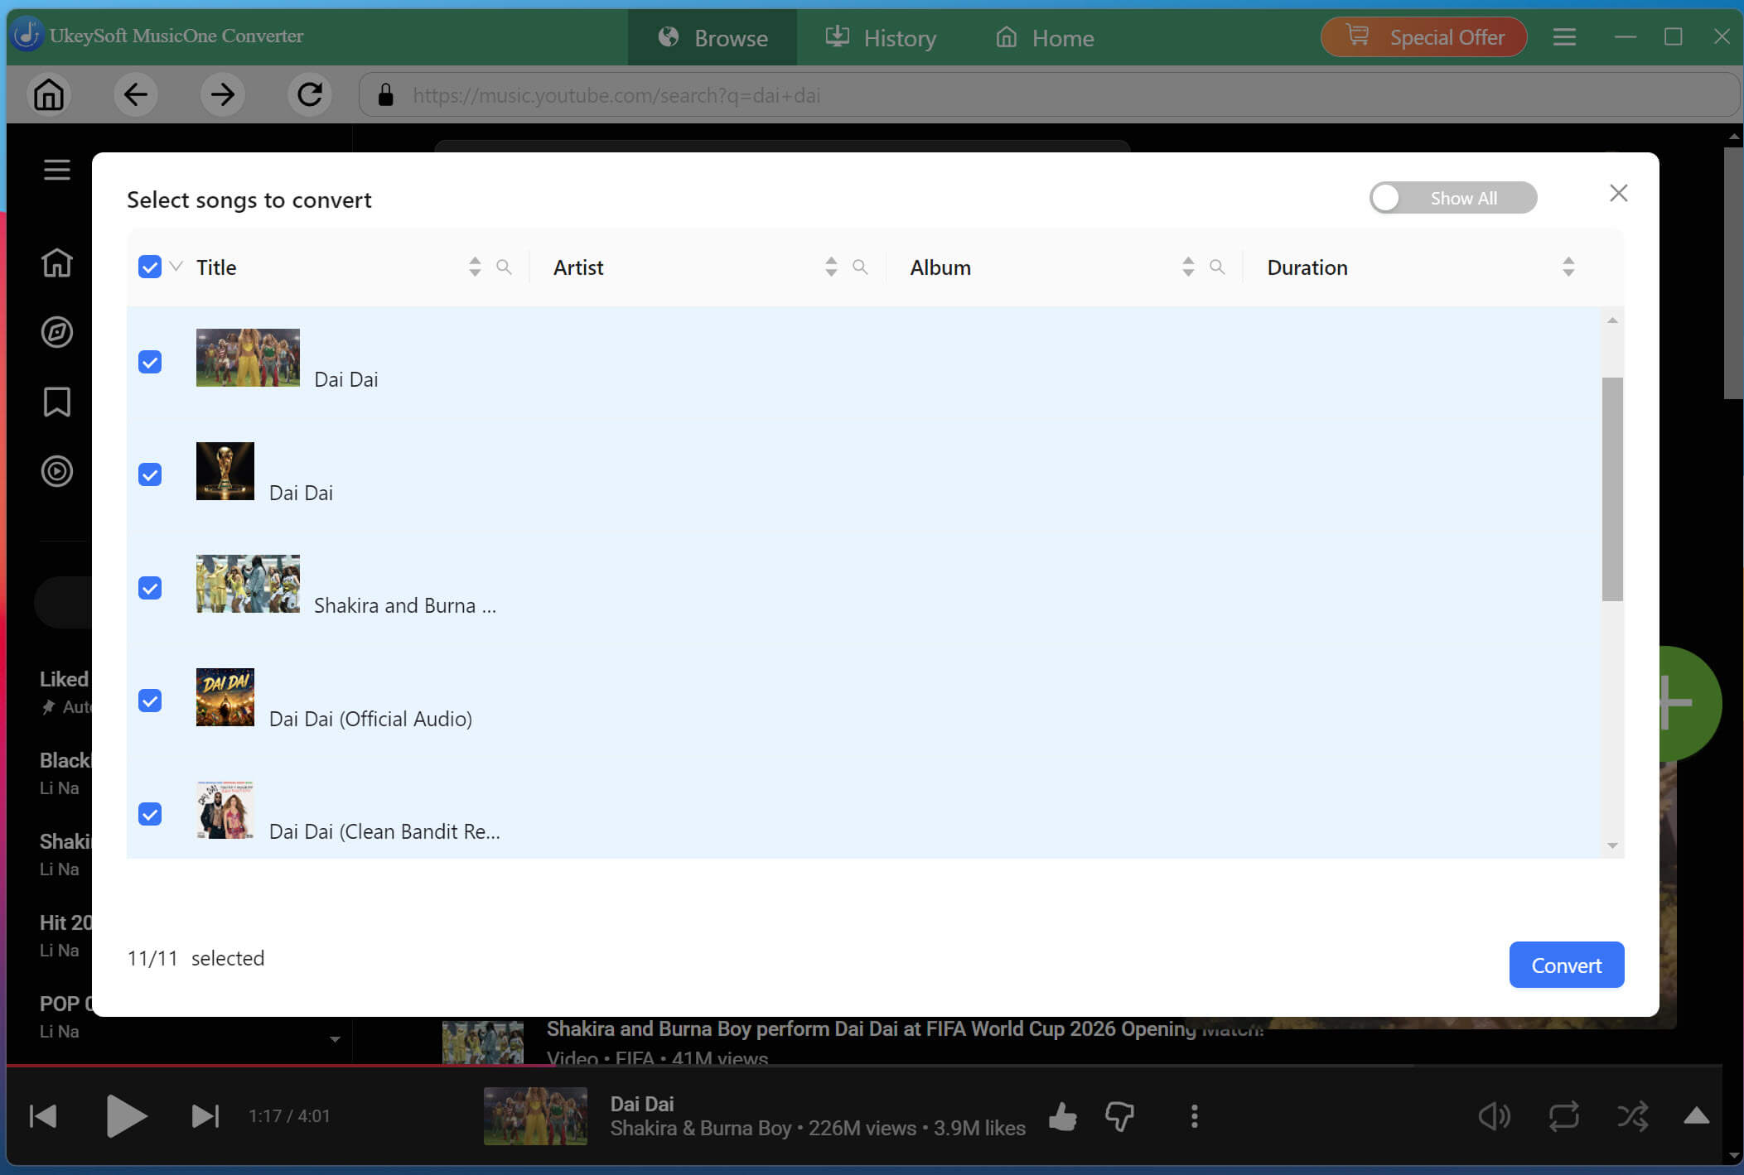
Task: Click Dai Dai (Official Audio) cover thumbnail
Action: tap(225, 697)
